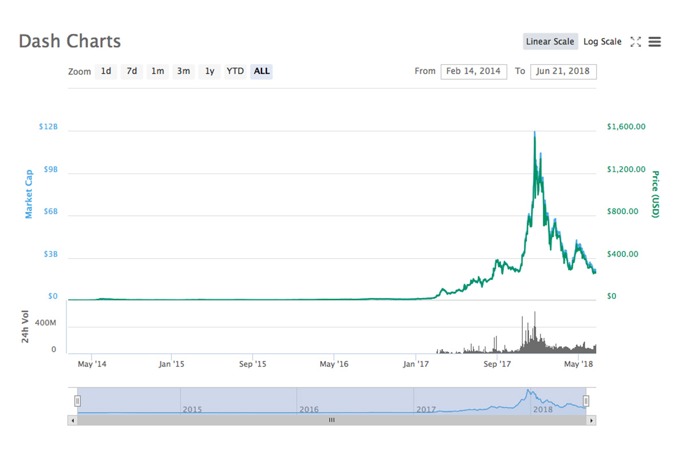Click the price peak on the chart
This screenshot has width=687, height=458.
tap(535, 133)
